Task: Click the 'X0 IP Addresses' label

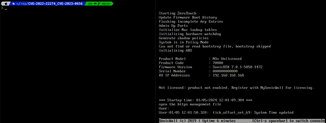Action: (174, 75)
